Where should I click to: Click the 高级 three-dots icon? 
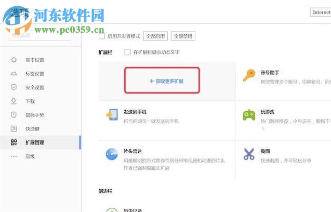pos(14,156)
